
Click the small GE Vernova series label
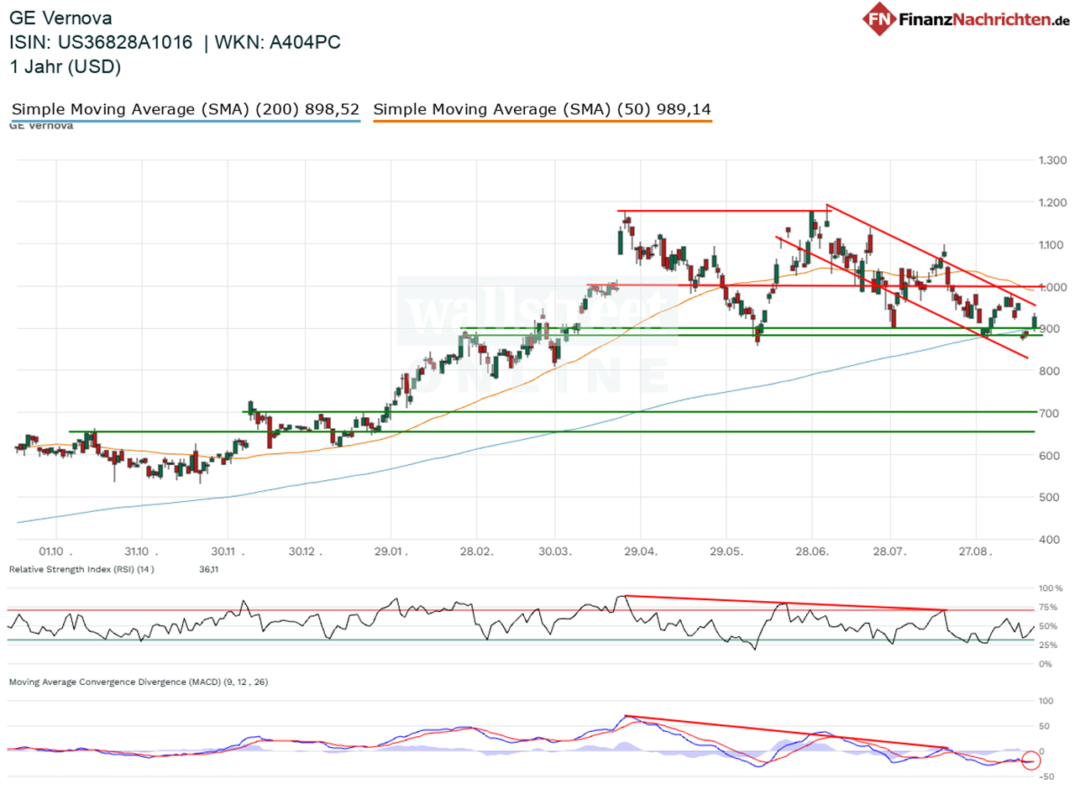41,126
